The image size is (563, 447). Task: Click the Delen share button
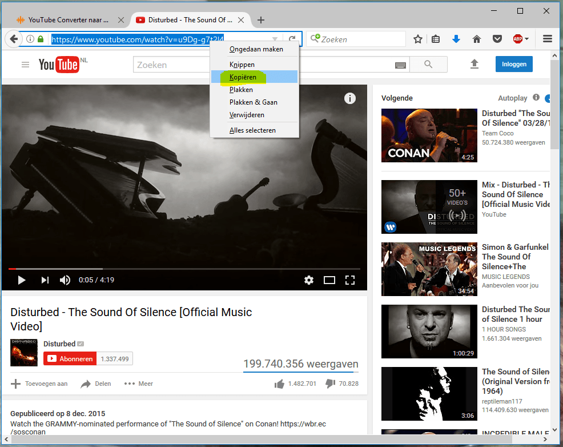(x=96, y=384)
